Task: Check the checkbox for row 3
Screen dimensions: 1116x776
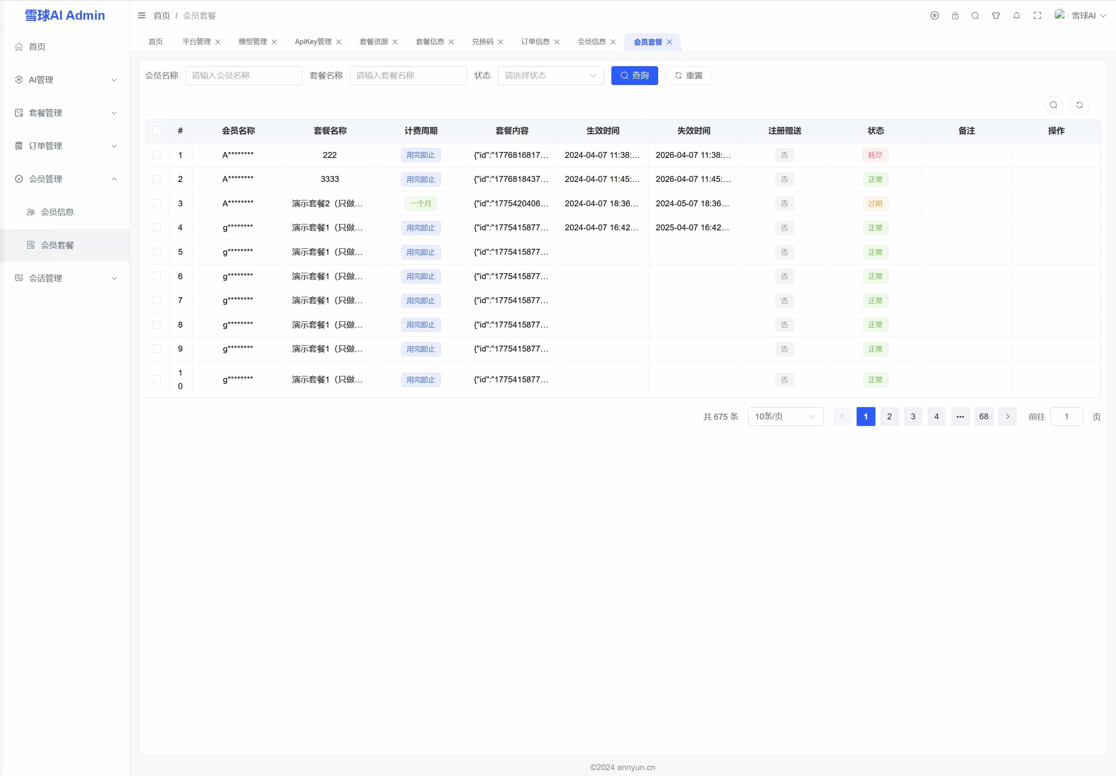Action: 157,203
